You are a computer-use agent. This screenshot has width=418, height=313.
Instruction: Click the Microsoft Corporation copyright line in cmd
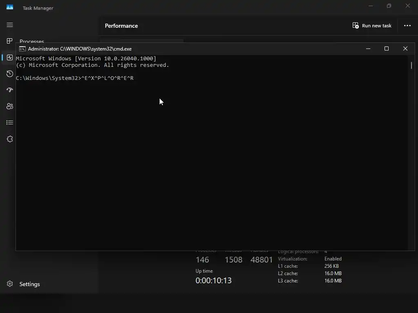(x=93, y=65)
